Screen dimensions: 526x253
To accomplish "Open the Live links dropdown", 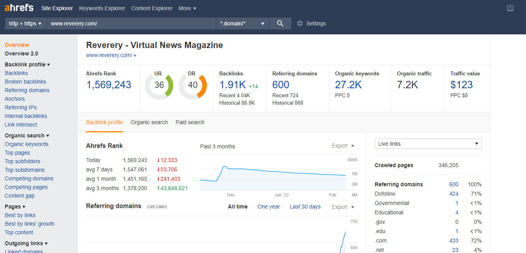I will pyautogui.click(x=428, y=144).
